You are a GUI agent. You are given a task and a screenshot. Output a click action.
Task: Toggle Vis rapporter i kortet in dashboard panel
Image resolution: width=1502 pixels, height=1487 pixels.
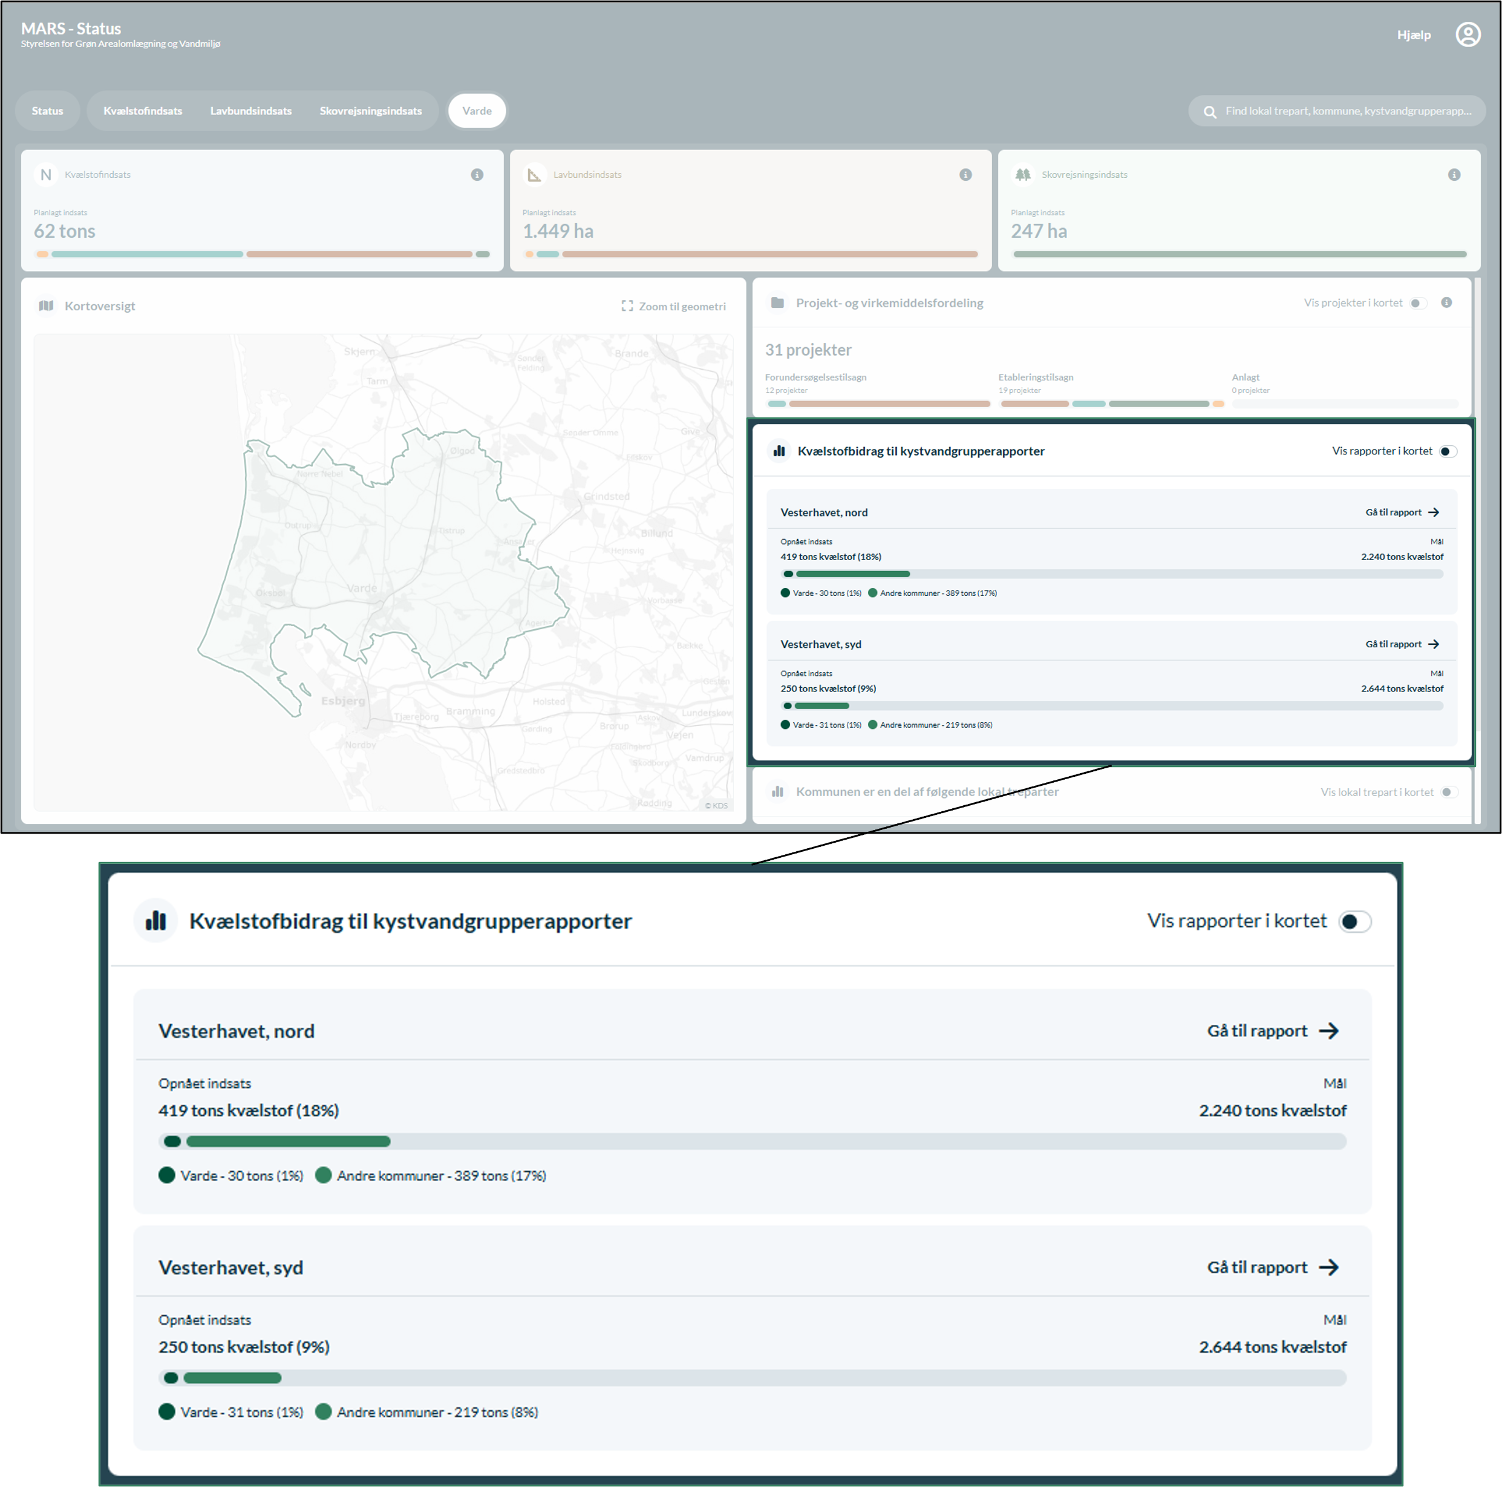coord(1448,452)
